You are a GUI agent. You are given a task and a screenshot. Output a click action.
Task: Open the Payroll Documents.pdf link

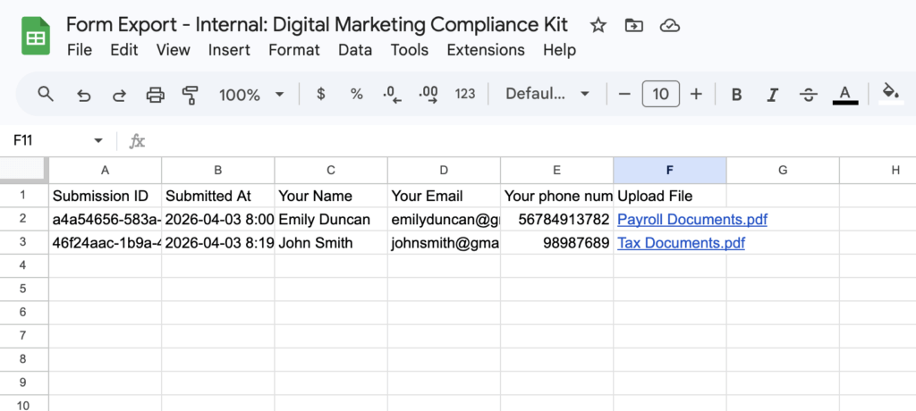point(691,220)
